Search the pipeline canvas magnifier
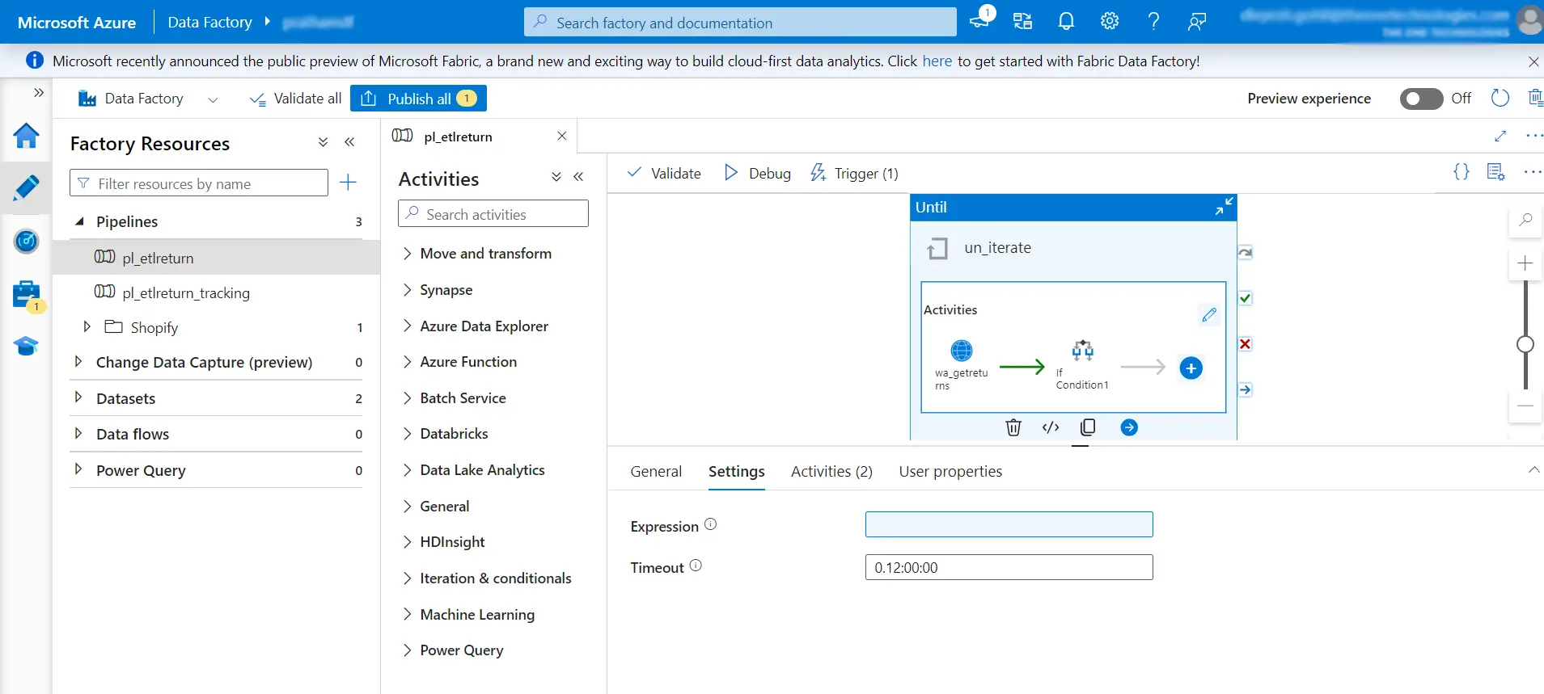Screen dimensions: 1544x694 tap(1525, 220)
